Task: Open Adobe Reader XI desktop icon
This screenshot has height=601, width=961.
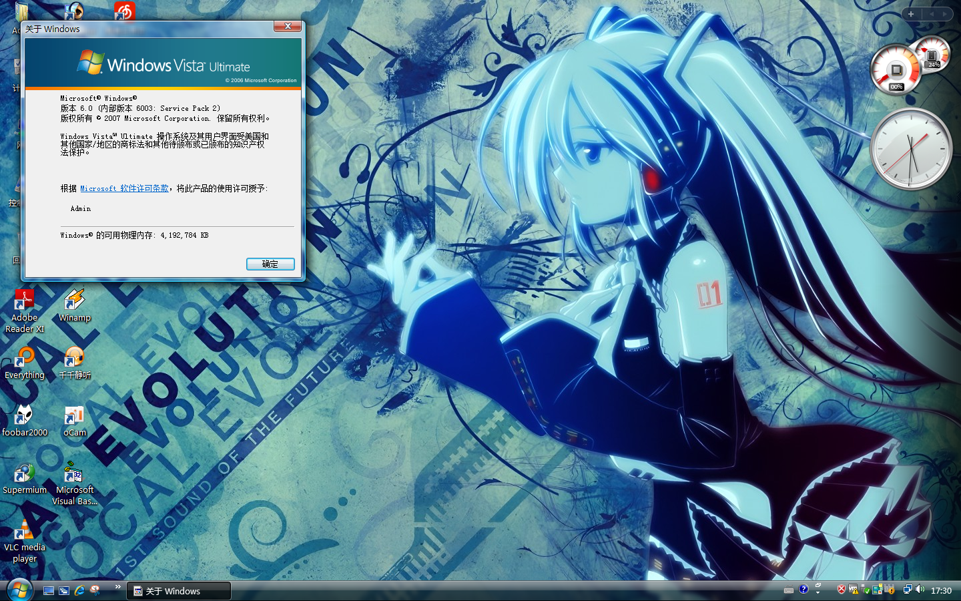Action: tap(25, 311)
